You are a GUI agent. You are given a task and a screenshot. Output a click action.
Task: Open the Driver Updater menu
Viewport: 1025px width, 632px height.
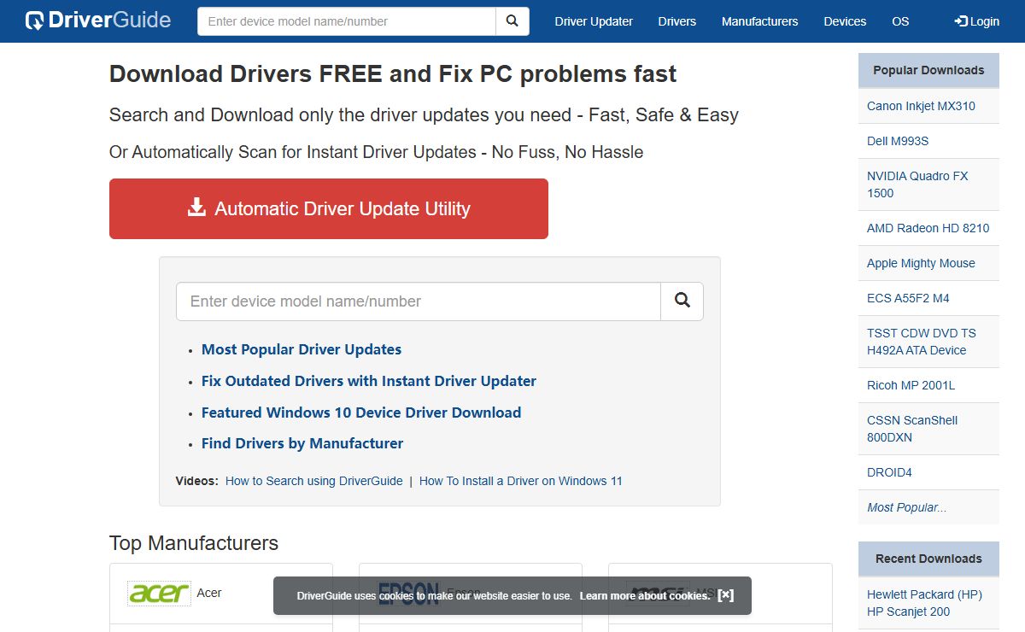pyautogui.click(x=594, y=21)
